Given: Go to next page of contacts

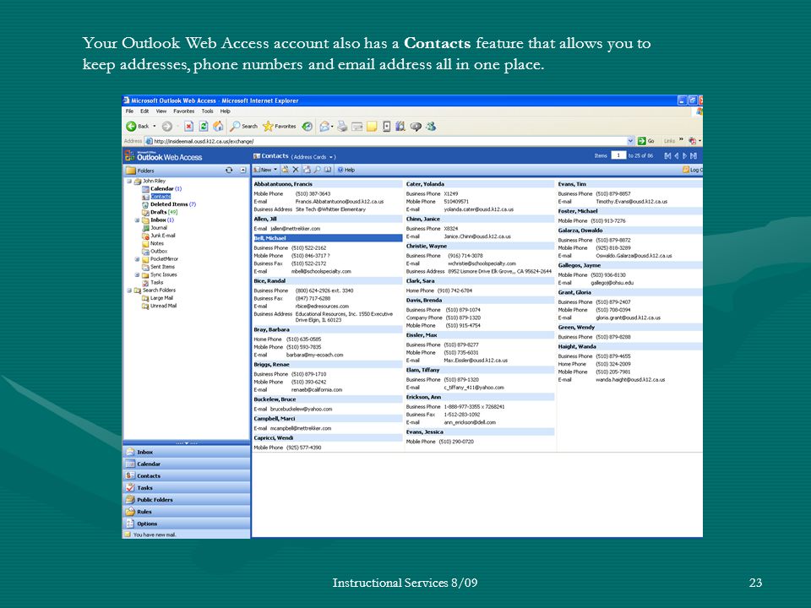Looking at the screenshot, I should 685,155.
